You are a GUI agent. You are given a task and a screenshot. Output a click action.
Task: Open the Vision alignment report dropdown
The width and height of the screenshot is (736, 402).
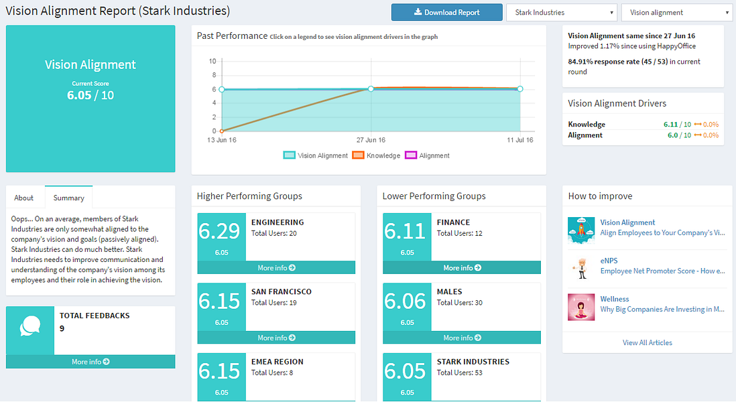click(x=676, y=12)
